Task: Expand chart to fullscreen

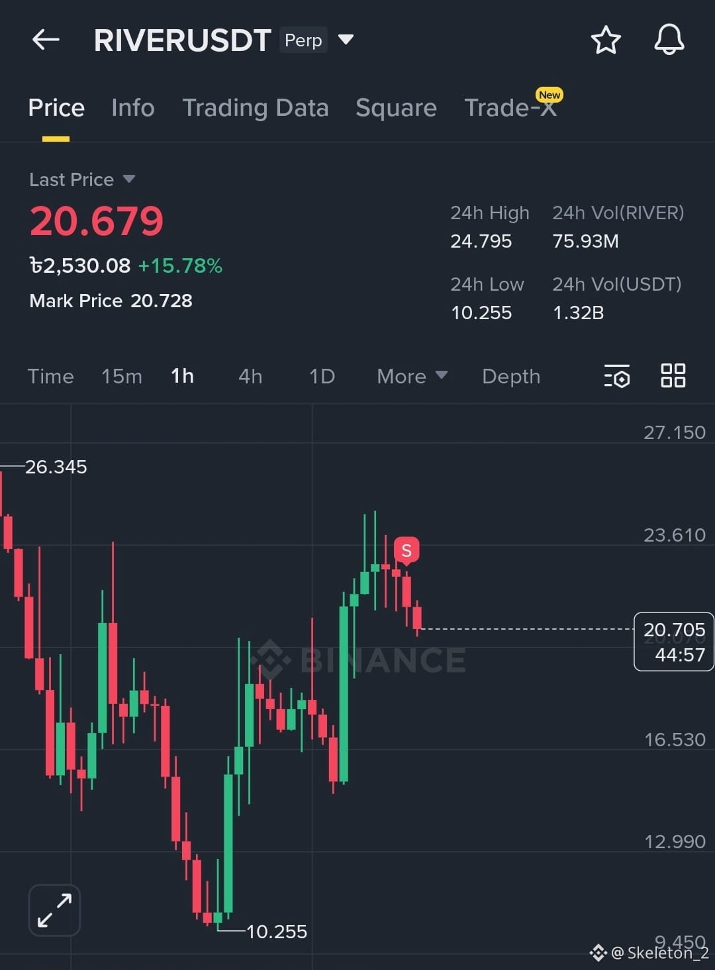Action: click(54, 910)
